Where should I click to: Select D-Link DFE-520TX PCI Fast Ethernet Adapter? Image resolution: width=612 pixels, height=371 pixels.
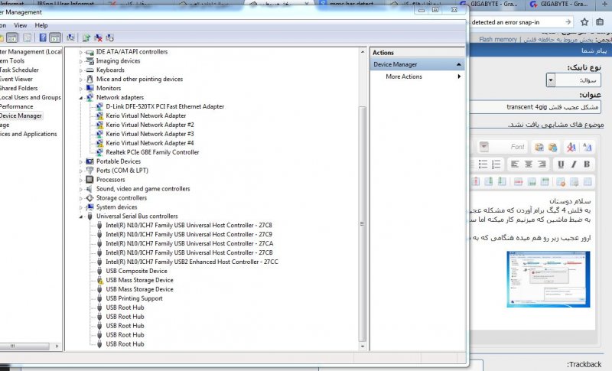tap(164, 106)
